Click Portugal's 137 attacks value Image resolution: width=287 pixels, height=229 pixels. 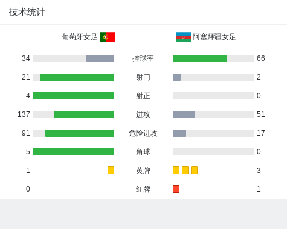(x=24, y=114)
